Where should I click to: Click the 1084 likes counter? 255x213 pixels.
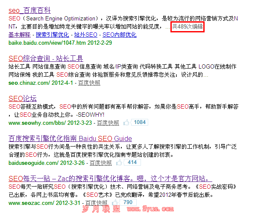pyautogui.click(x=140, y=122)
